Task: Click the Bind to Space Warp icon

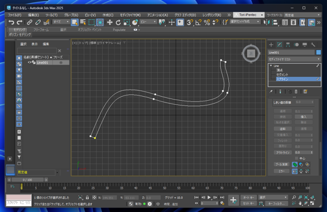Action: [x=46, y=22]
